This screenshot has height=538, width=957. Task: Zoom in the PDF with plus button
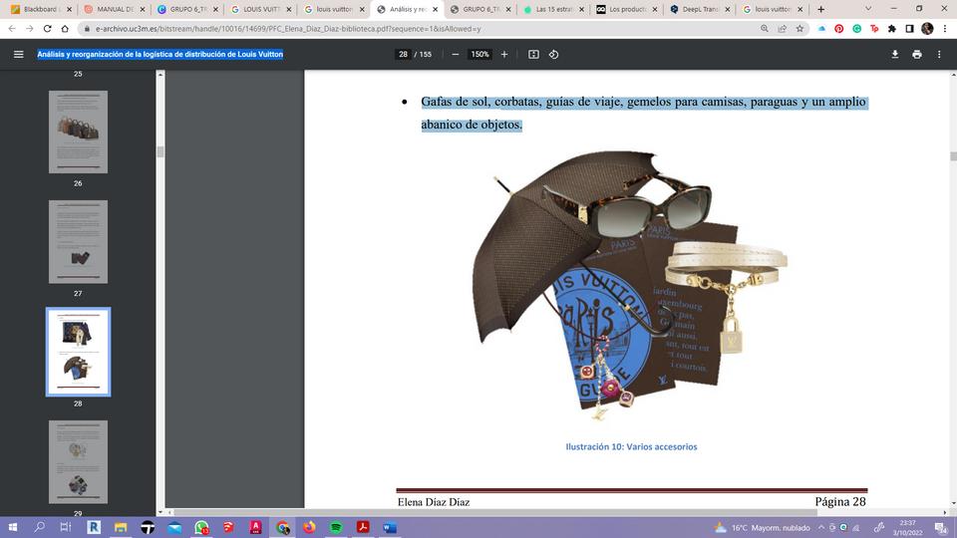(504, 54)
